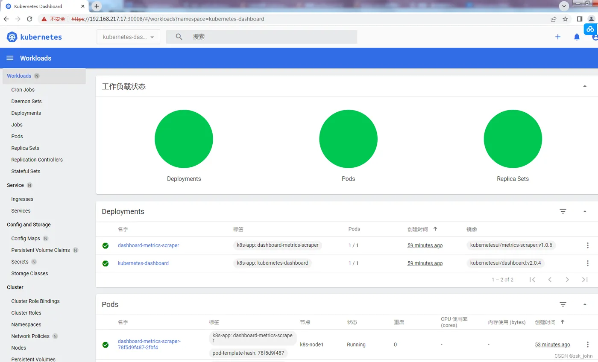Open a new browser tab
The image size is (598, 362).
click(97, 6)
